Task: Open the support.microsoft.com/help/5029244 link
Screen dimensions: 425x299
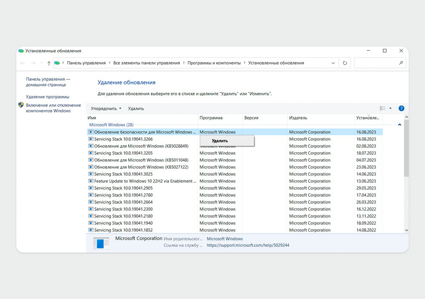Action: [x=248, y=245]
